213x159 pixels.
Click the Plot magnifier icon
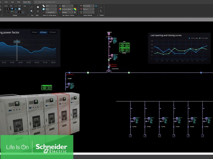pyautogui.click(x=32, y=11)
